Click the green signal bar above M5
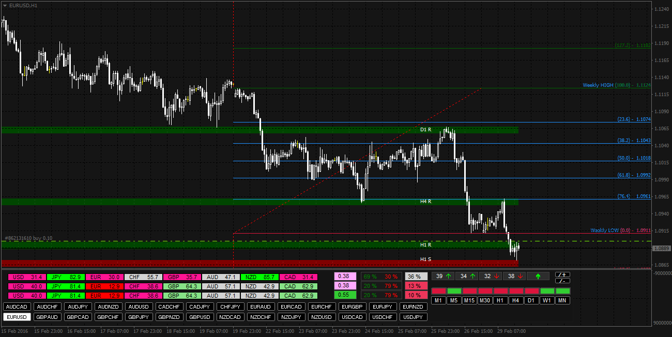This screenshot has height=337, width=672. pyautogui.click(x=454, y=291)
